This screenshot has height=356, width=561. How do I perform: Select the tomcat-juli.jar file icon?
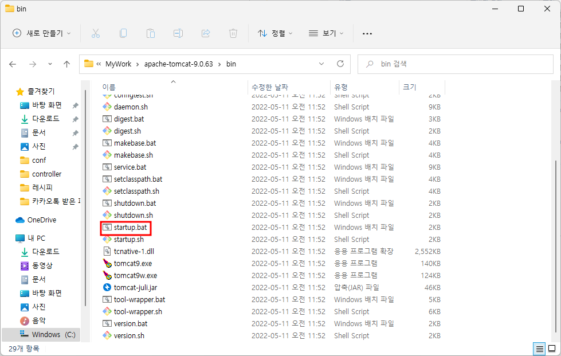pyautogui.click(x=107, y=288)
